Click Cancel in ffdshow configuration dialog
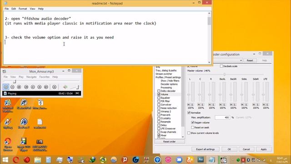This screenshot has height=164, width=291. [x=246, y=149]
